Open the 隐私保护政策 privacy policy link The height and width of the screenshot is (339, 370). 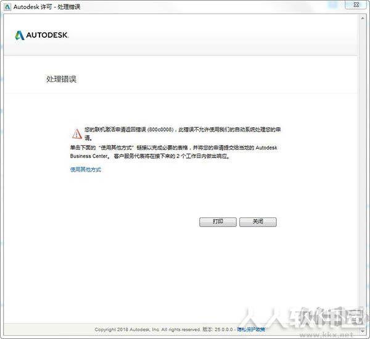[251, 329]
